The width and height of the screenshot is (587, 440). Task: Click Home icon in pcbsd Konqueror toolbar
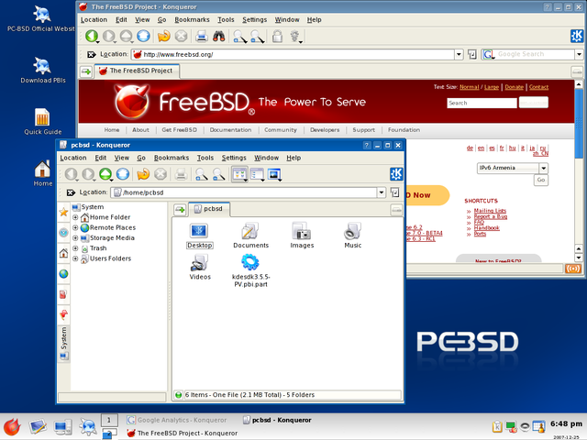(x=123, y=174)
